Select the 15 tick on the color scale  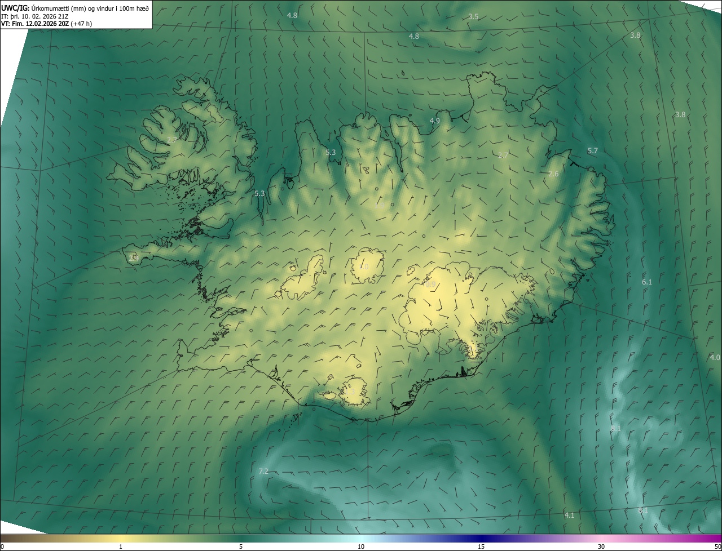click(481, 546)
